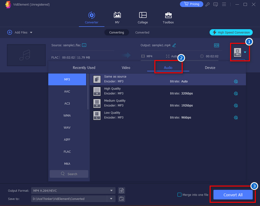
Task: Click the key register icon
Action: (x=207, y=4)
